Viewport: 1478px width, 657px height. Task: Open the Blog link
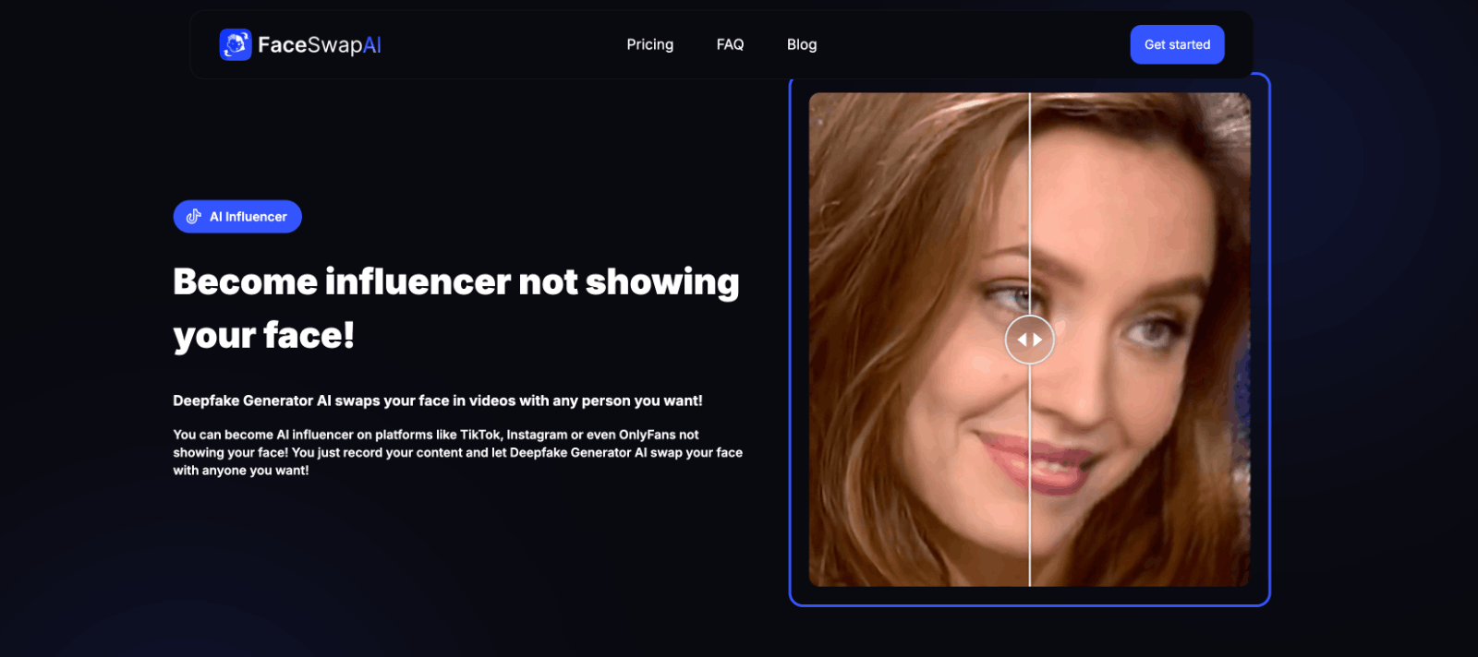[802, 44]
